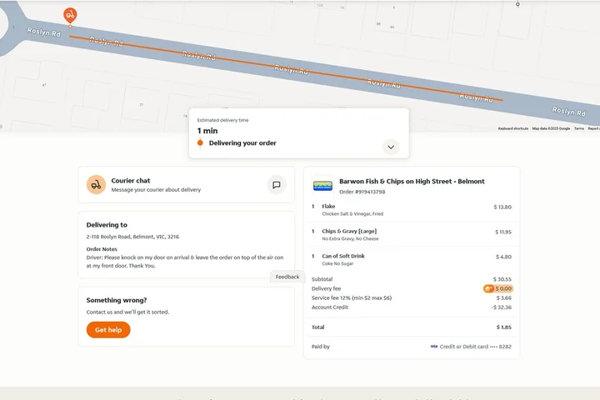Click the Visa card icon
This screenshot has width=600, height=400.
click(x=434, y=346)
